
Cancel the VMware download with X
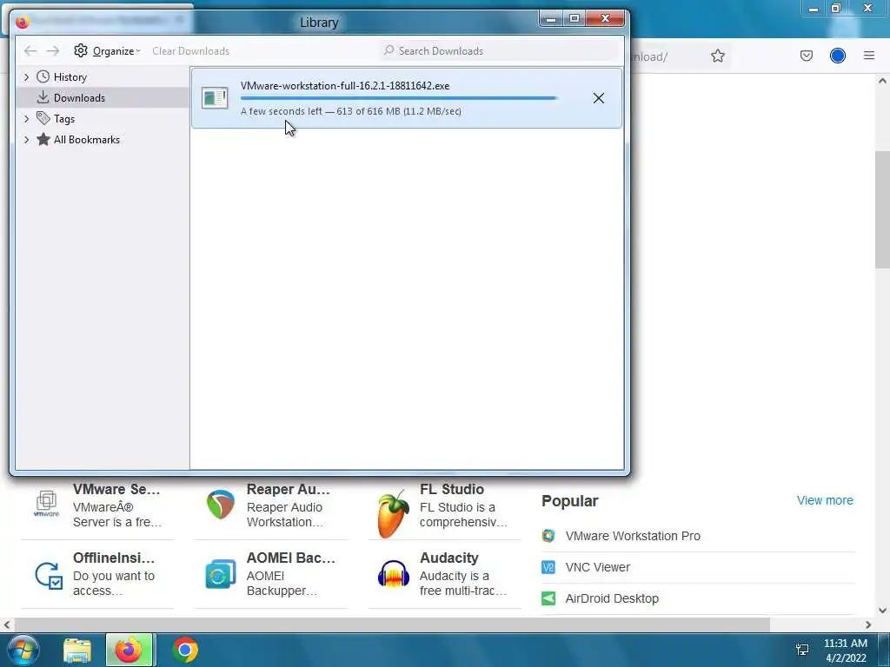(598, 98)
